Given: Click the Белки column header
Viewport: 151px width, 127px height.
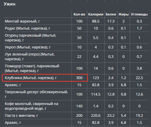Looking at the screenshot, I should click(x=111, y=14).
